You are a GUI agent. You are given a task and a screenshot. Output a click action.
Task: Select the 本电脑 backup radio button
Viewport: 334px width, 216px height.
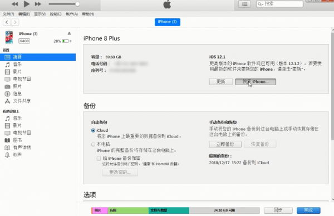click(x=93, y=144)
